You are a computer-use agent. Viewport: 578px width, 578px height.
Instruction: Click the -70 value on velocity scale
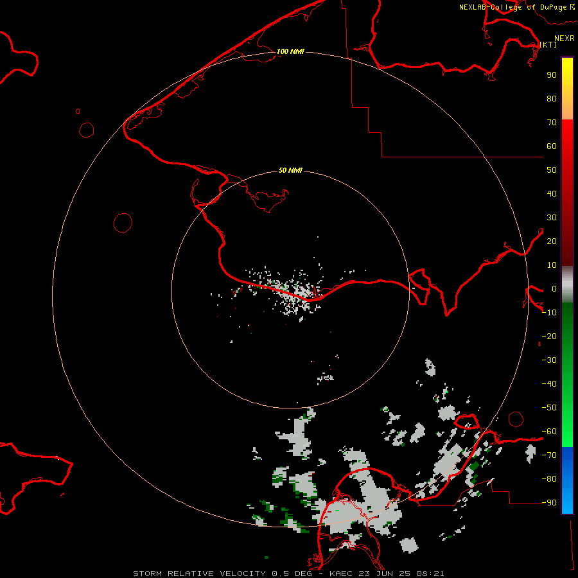coord(549,455)
